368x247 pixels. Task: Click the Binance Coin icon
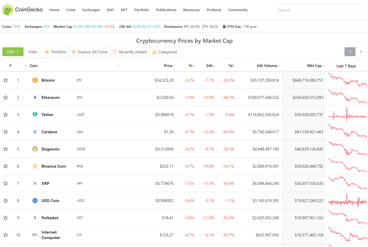pos(35,166)
